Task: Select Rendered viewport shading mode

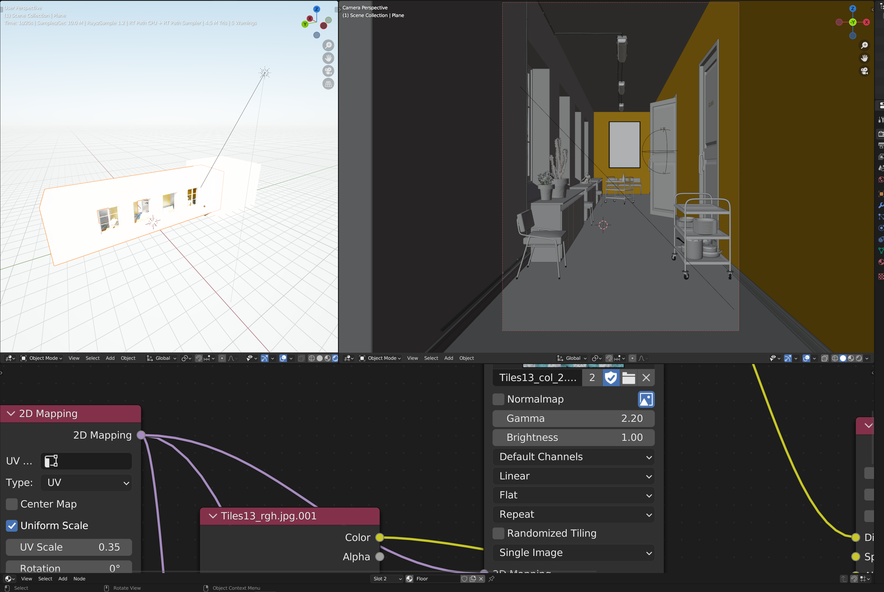Action: [x=859, y=358]
